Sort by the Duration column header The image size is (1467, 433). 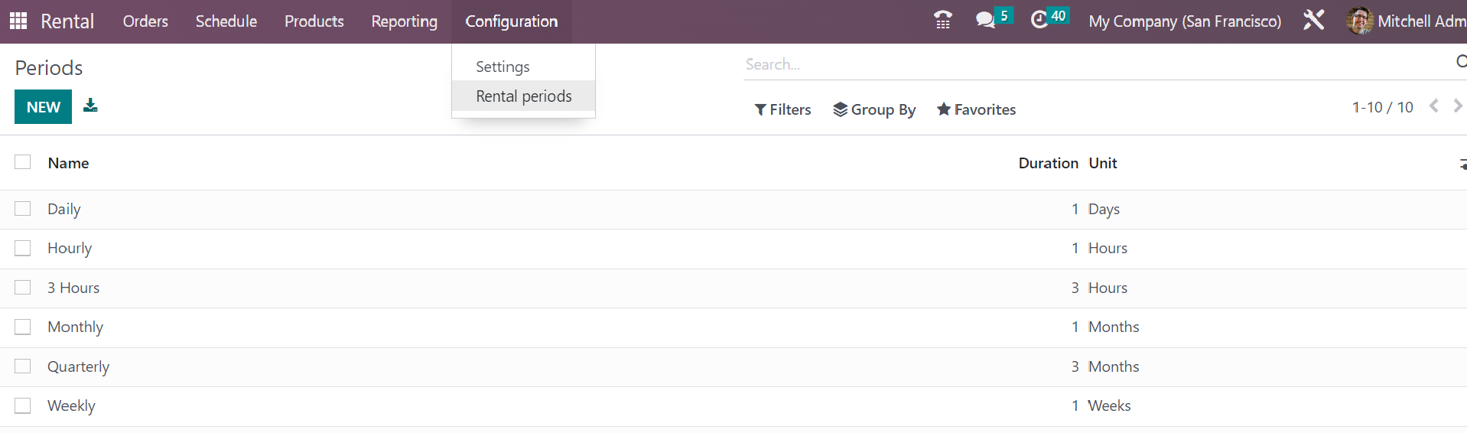[x=1048, y=163]
